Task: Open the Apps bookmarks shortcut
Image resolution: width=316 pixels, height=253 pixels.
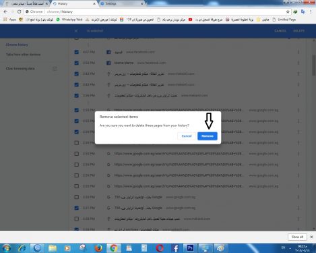Action: point(9,20)
